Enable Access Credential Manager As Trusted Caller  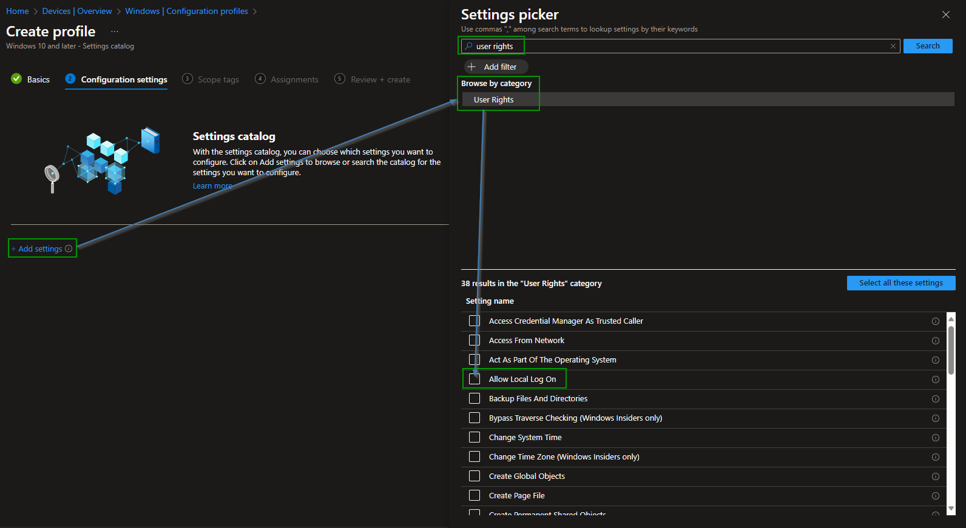(475, 321)
